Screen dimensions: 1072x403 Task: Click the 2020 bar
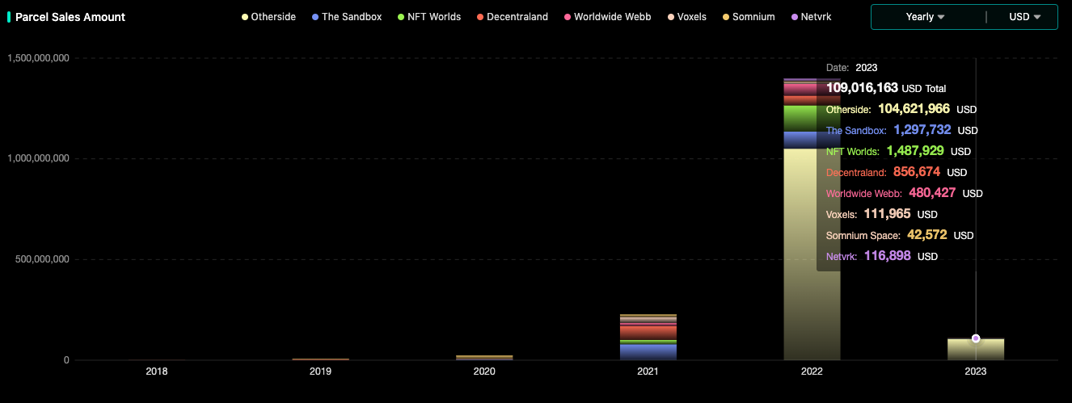484,357
